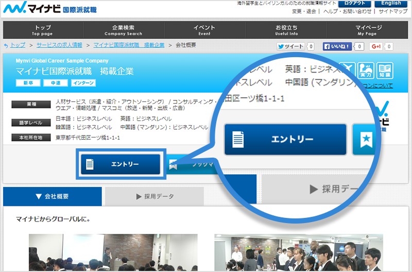This screenshot has height=272, width=412.
Task: Click the インターン tag
Action: (83, 83)
